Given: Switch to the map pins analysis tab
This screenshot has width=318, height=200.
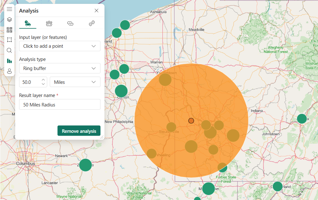Looking at the screenshot, I should pos(92,23).
